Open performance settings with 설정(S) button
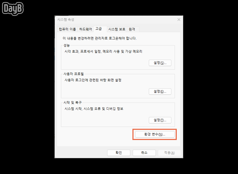The image size is (238, 174). pos(160,63)
